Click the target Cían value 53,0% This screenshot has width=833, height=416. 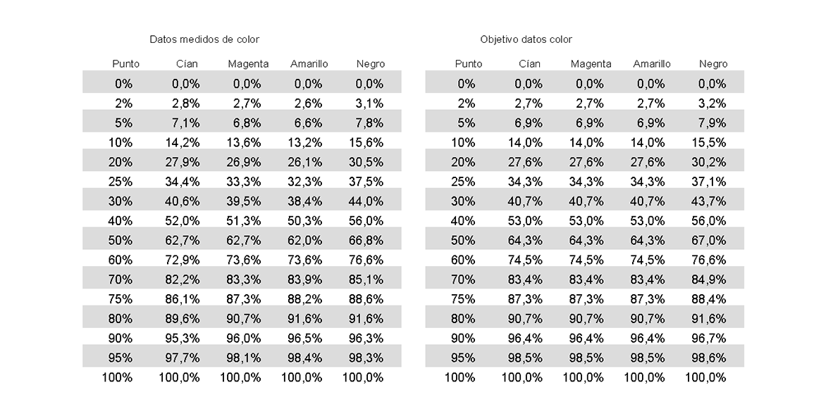[525, 221]
